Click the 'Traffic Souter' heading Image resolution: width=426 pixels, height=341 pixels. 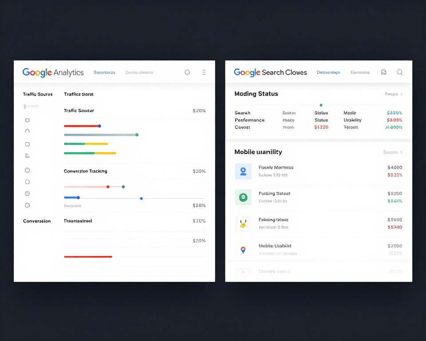(79, 111)
